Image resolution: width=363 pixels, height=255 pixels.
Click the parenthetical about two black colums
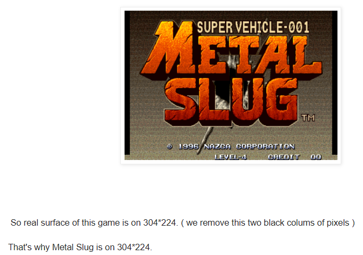tap(268, 223)
